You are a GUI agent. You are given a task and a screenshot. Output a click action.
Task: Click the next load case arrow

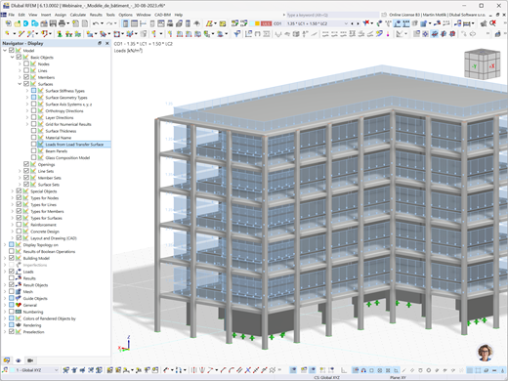point(358,23)
